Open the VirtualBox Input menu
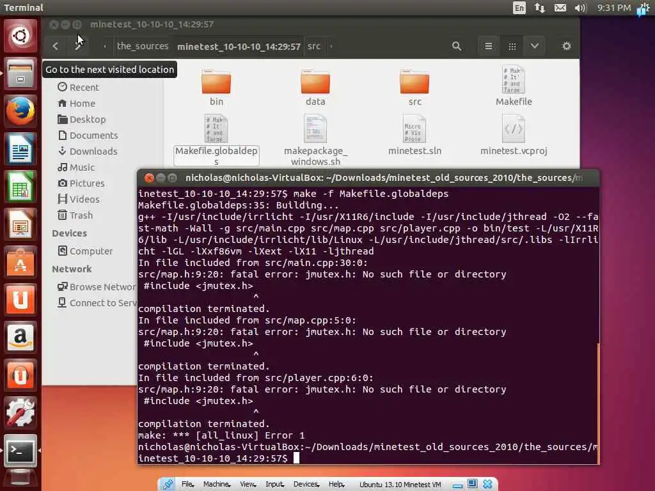Image resolution: width=655 pixels, height=491 pixels. tap(275, 485)
